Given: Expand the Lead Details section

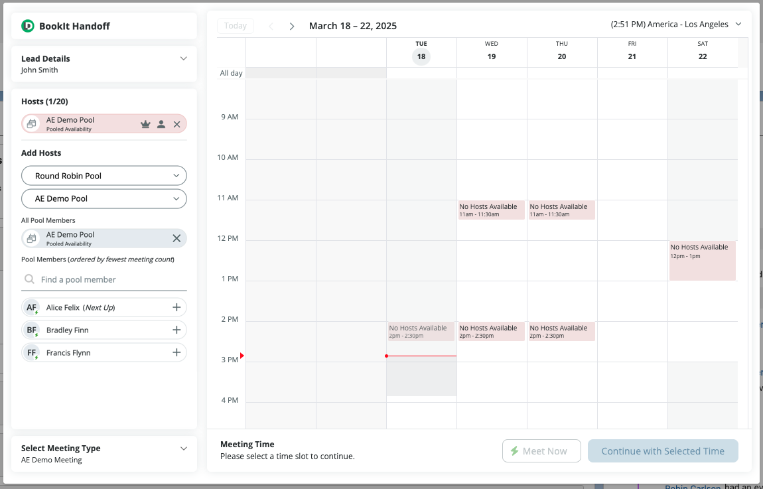Looking at the screenshot, I should [x=184, y=58].
